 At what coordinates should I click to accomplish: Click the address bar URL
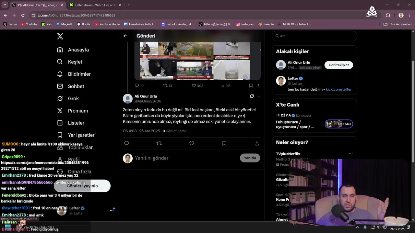click(x=77, y=15)
